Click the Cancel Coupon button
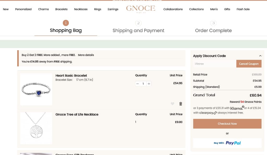Screen dimensions: 267x155 pyautogui.click(x=249, y=64)
